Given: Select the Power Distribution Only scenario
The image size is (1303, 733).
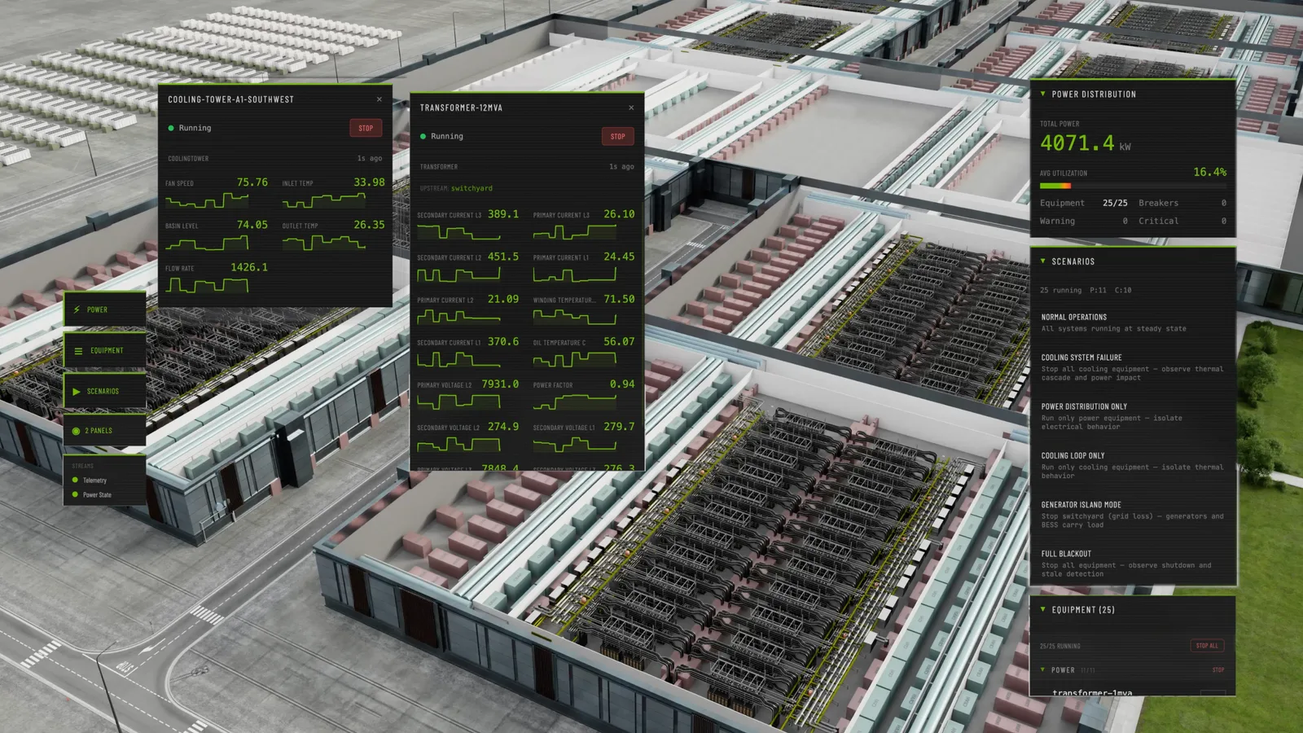Looking at the screenshot, I should [x=1133, y=416].
